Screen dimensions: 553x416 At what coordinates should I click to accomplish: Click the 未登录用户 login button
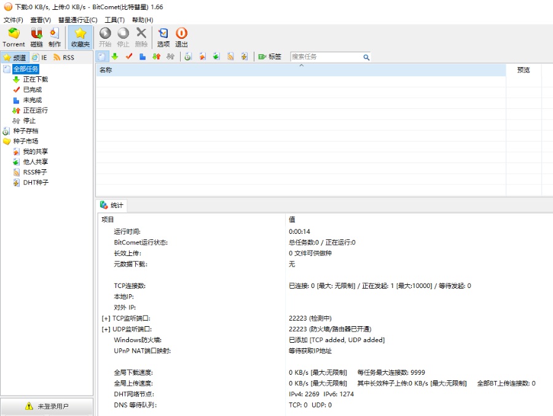pyautogui.click(x=47, y=406)
